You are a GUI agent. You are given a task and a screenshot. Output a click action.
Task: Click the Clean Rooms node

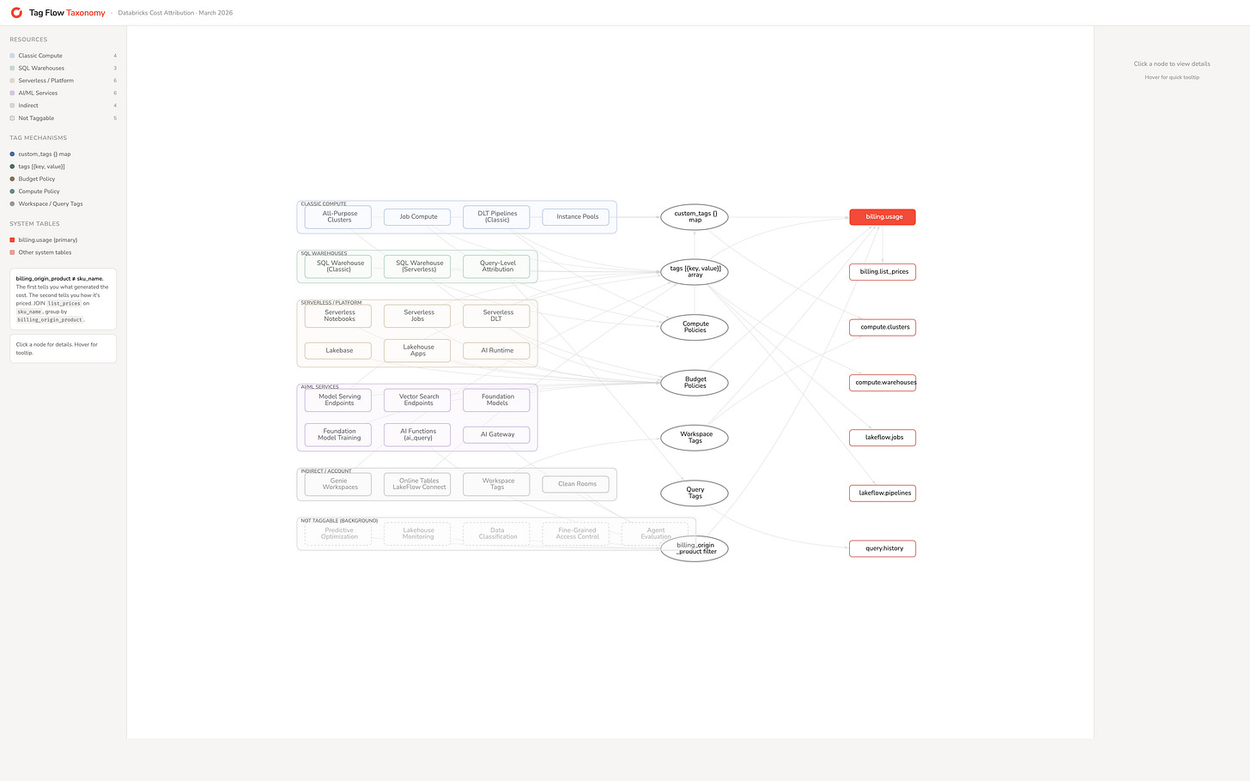tap(576, 484)
